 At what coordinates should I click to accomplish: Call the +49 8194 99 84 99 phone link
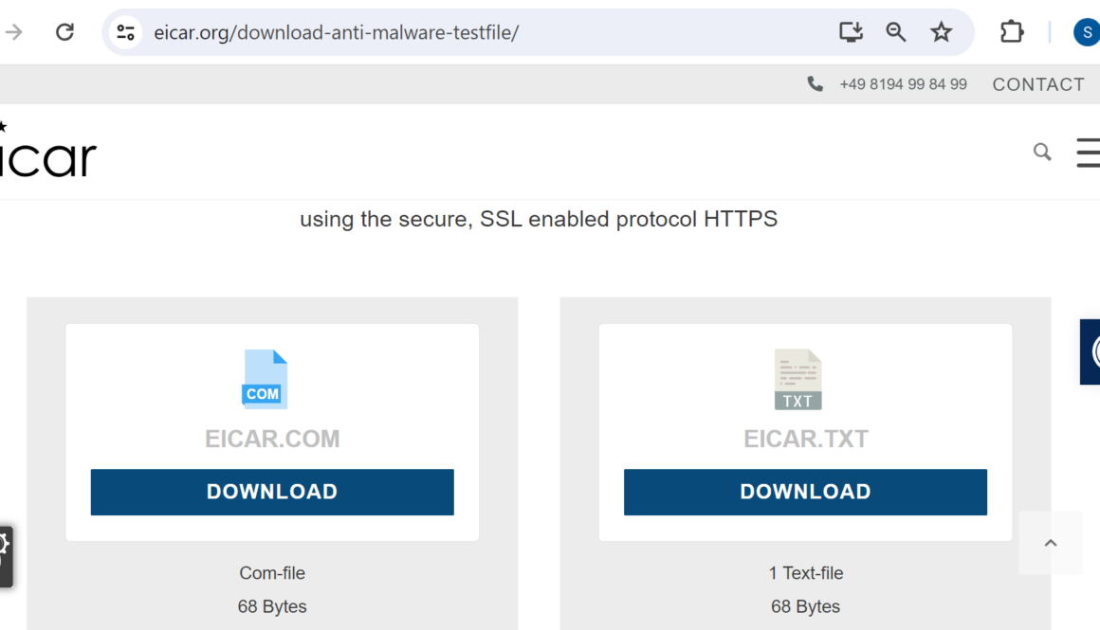(x=903, y=84)
